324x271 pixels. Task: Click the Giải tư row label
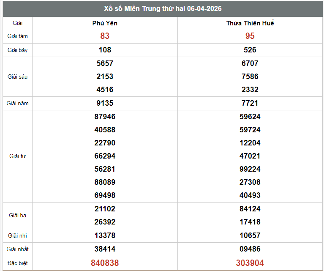(x=17, y=156)
